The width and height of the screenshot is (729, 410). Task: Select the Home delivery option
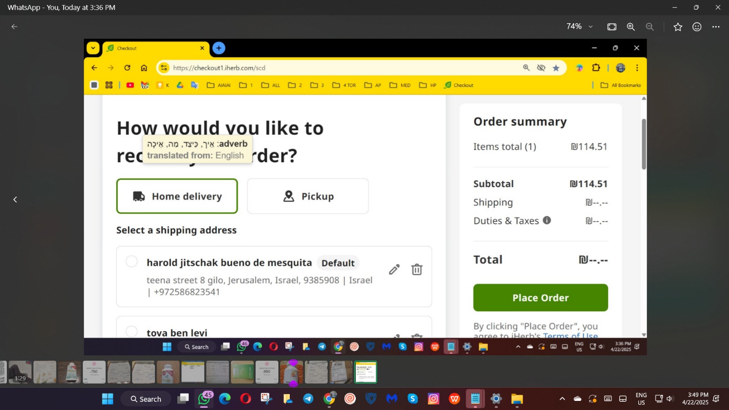(x=177, y=196)
